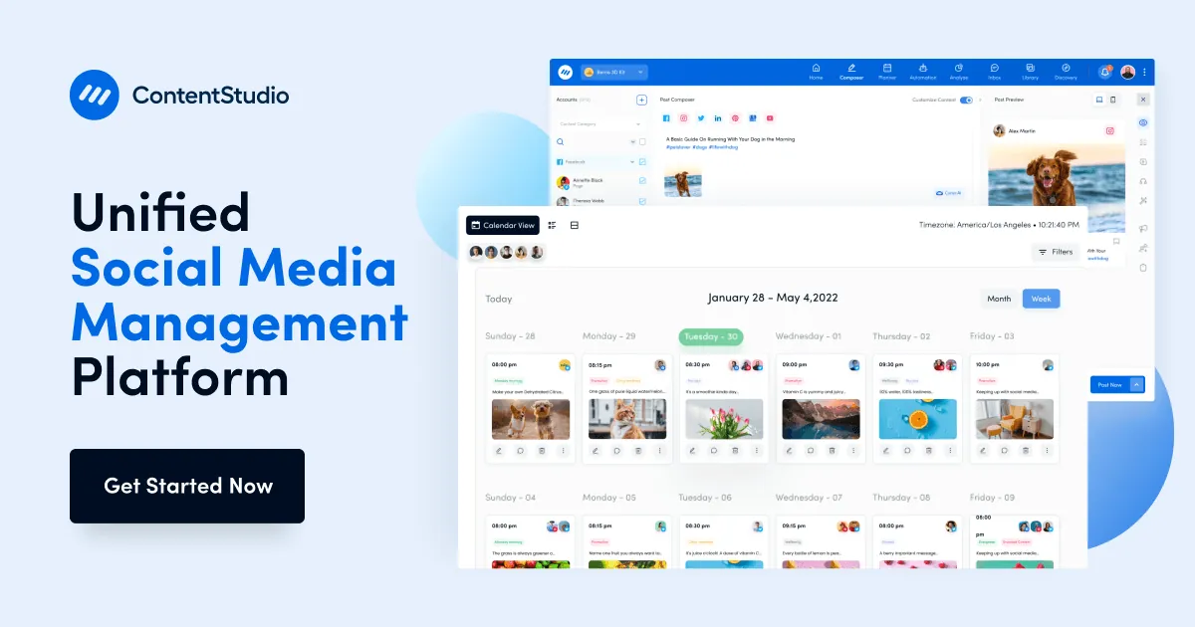1195x627 pixels.
Task: Click the plus icon to add an account
Action: pos(641,100)
